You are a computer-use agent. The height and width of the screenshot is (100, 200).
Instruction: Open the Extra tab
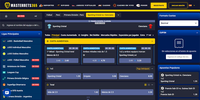tap(142, 35)
